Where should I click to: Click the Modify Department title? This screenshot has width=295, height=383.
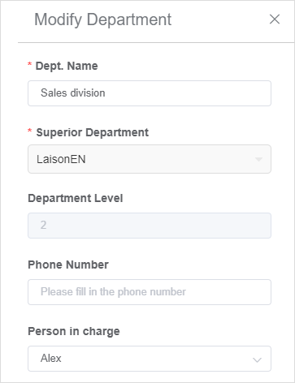pyautogui.click(x=102, y=19)
